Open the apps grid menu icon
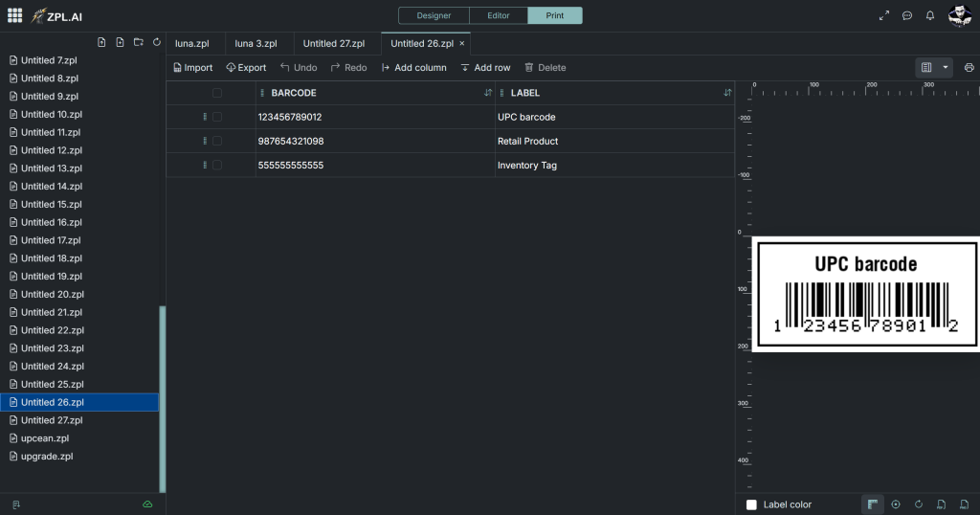The height and width of the screenshot is (515, 980). (15, 15)
